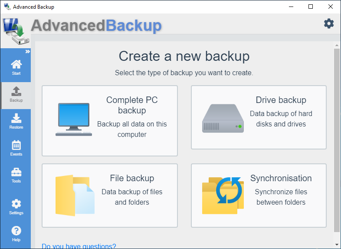The width and height of the screenshot is (341, 249).
Task: Choose Synchronisation option
Action: point(259,196)
